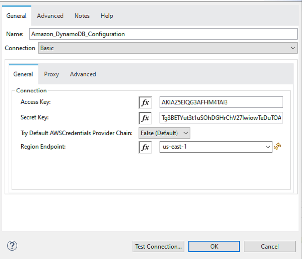Cancel the configuration dialog
Image resolution: width=303 pixels, height=259 pixels.
click(x=270, y=246)
